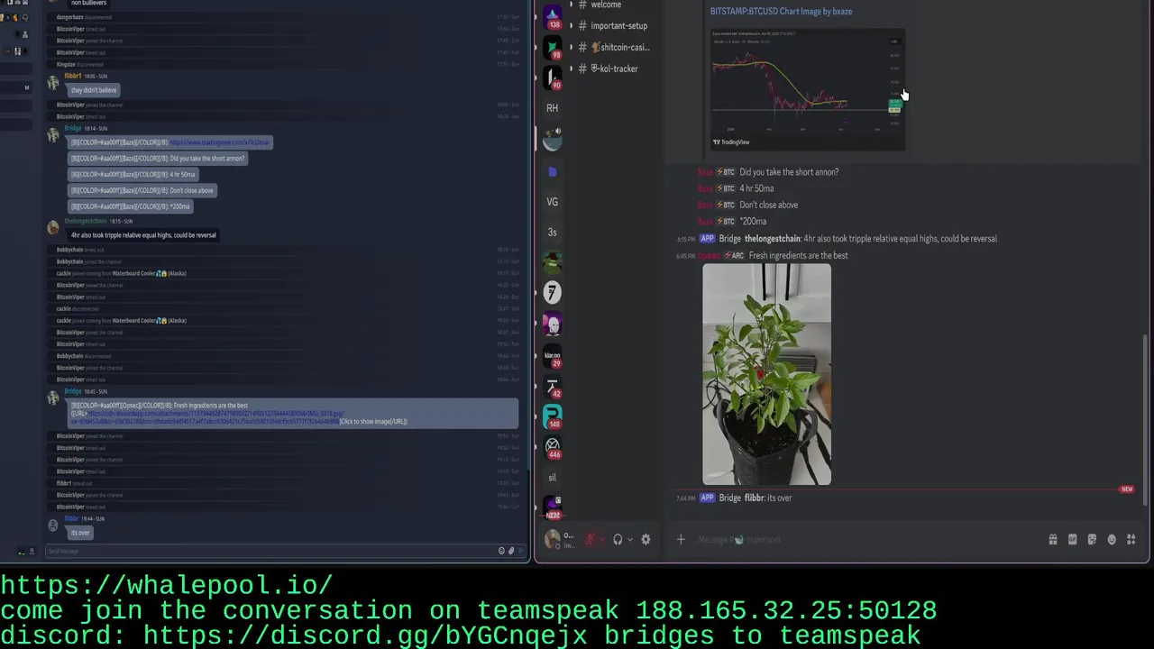This screenshot has height=649, width=1154.
Task: Open the purple folder server icon
Action: tap(552, 171)
